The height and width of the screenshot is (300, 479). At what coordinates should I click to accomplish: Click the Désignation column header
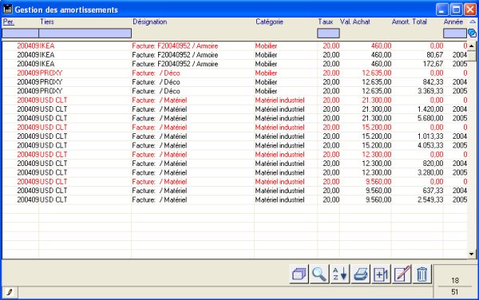click(x=150, y=22)
